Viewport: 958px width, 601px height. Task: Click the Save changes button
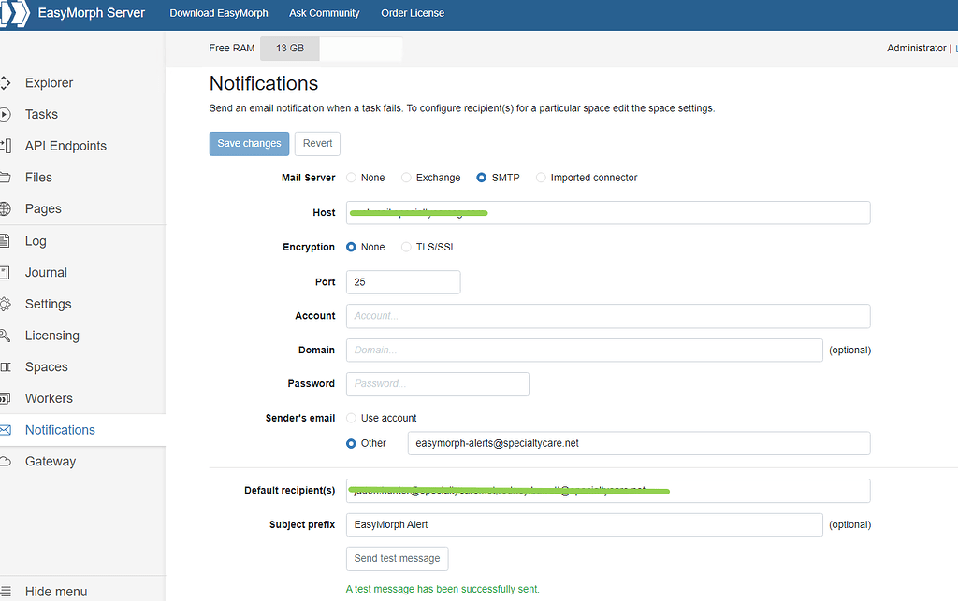point(249,144)
